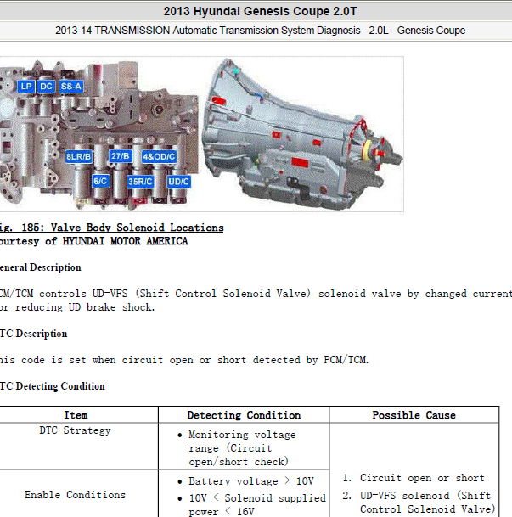The width and height of the screenshot is (512, 517).
Task: Click the Automatic Transmission System Diagnosis subtitle
Action: pyautogui.click(x=260, y=31)
